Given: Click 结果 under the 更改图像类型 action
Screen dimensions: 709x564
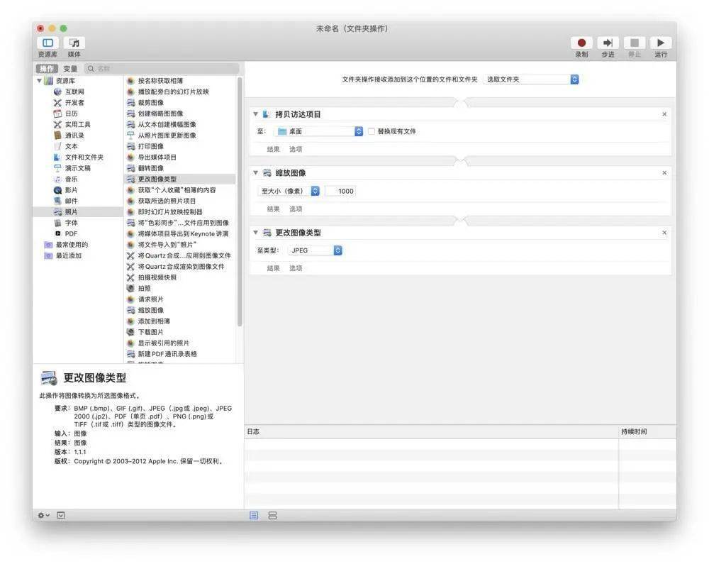Looking at the screenshot, I should (273, 268).
